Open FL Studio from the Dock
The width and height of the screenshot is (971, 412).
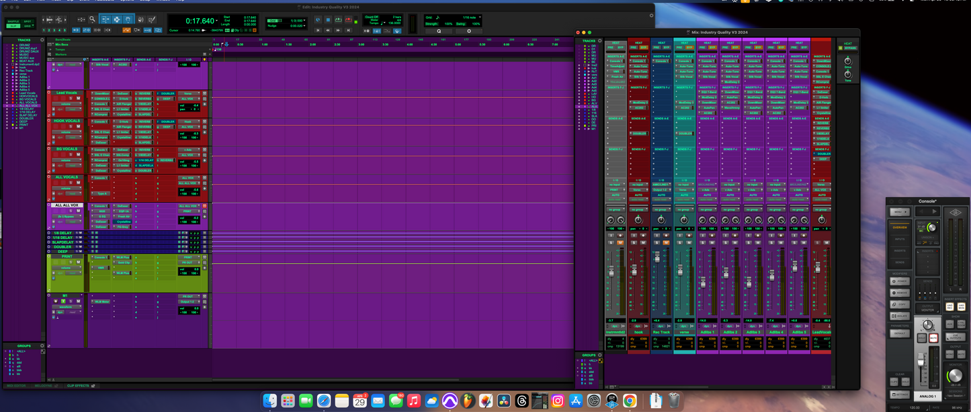467,401
